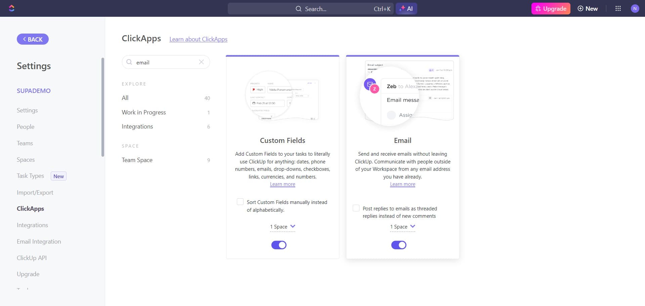The image size is (645, 306).
Task: Open your profile avatar menu
Action: (x=635, y=8)
